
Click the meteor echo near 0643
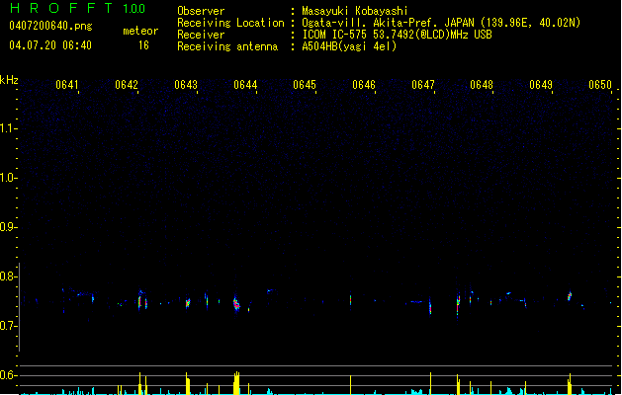[188, 303]
